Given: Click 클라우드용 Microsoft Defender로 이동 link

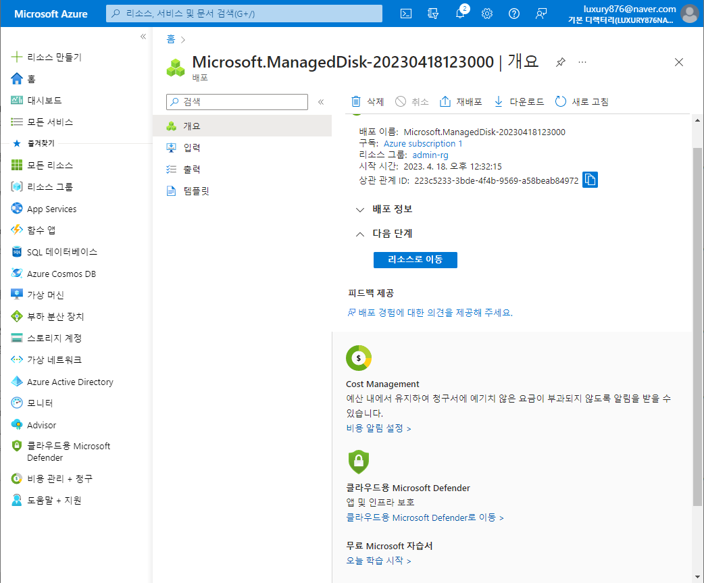Looking at the screenshot, I should (x=425, y=517).
